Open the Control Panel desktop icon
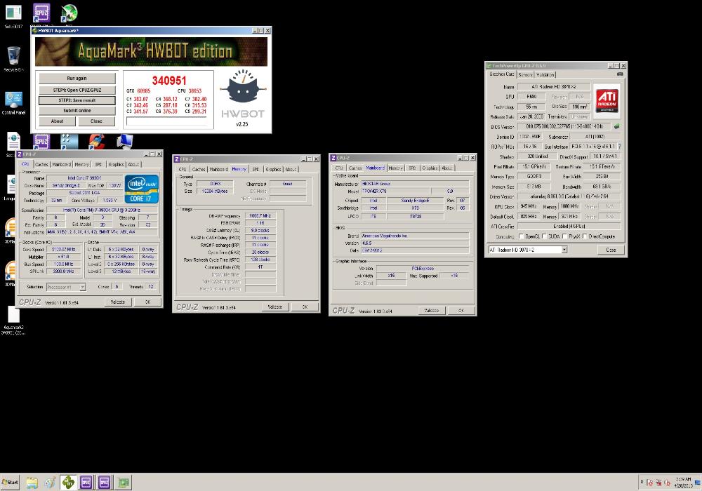The image size is (702, 491). 13,103
